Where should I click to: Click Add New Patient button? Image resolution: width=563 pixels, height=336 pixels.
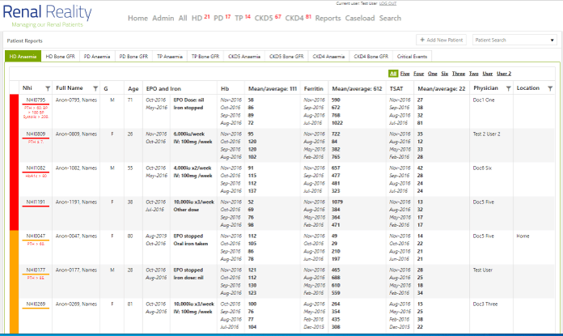point(442,40)
